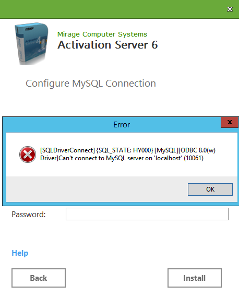This screenshot has width=239, height=297.
Task: Click the Mirage Computer Systems green text
Action: 102,34
